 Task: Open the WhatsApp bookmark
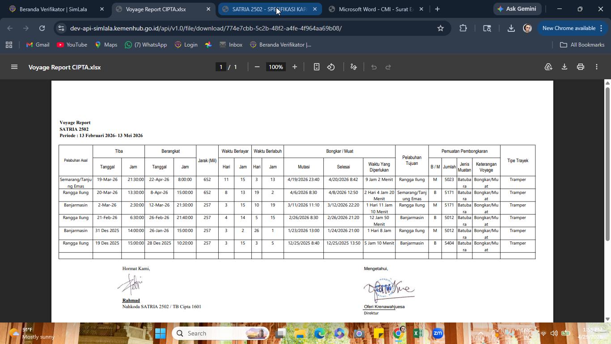click(x=146, y=45)
